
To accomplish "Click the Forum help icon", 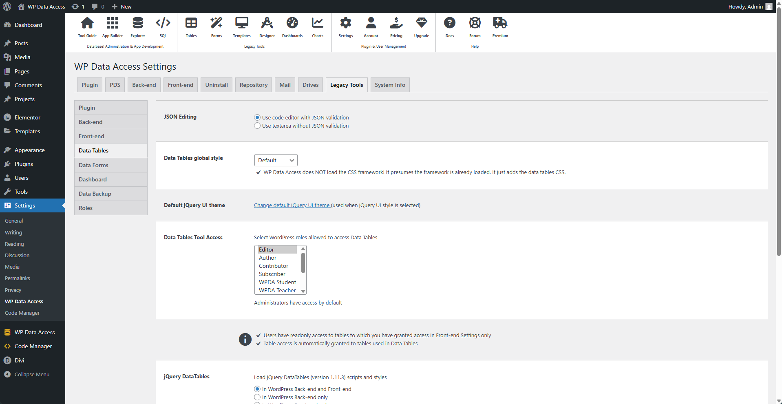I will click(475, 26).
